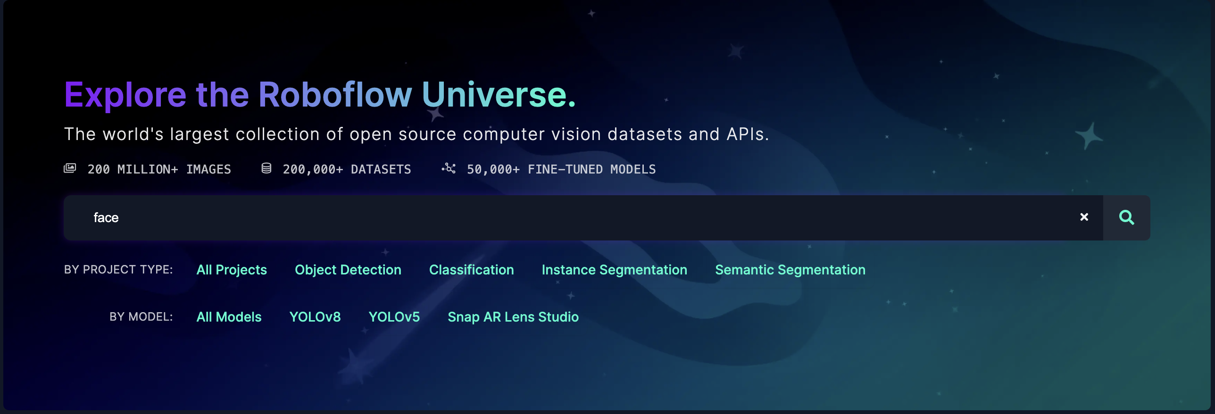Select Snap AR Lens Studio model filter
The width and height of the screenshot is (1215, 414).
click(x=513, y=317)
